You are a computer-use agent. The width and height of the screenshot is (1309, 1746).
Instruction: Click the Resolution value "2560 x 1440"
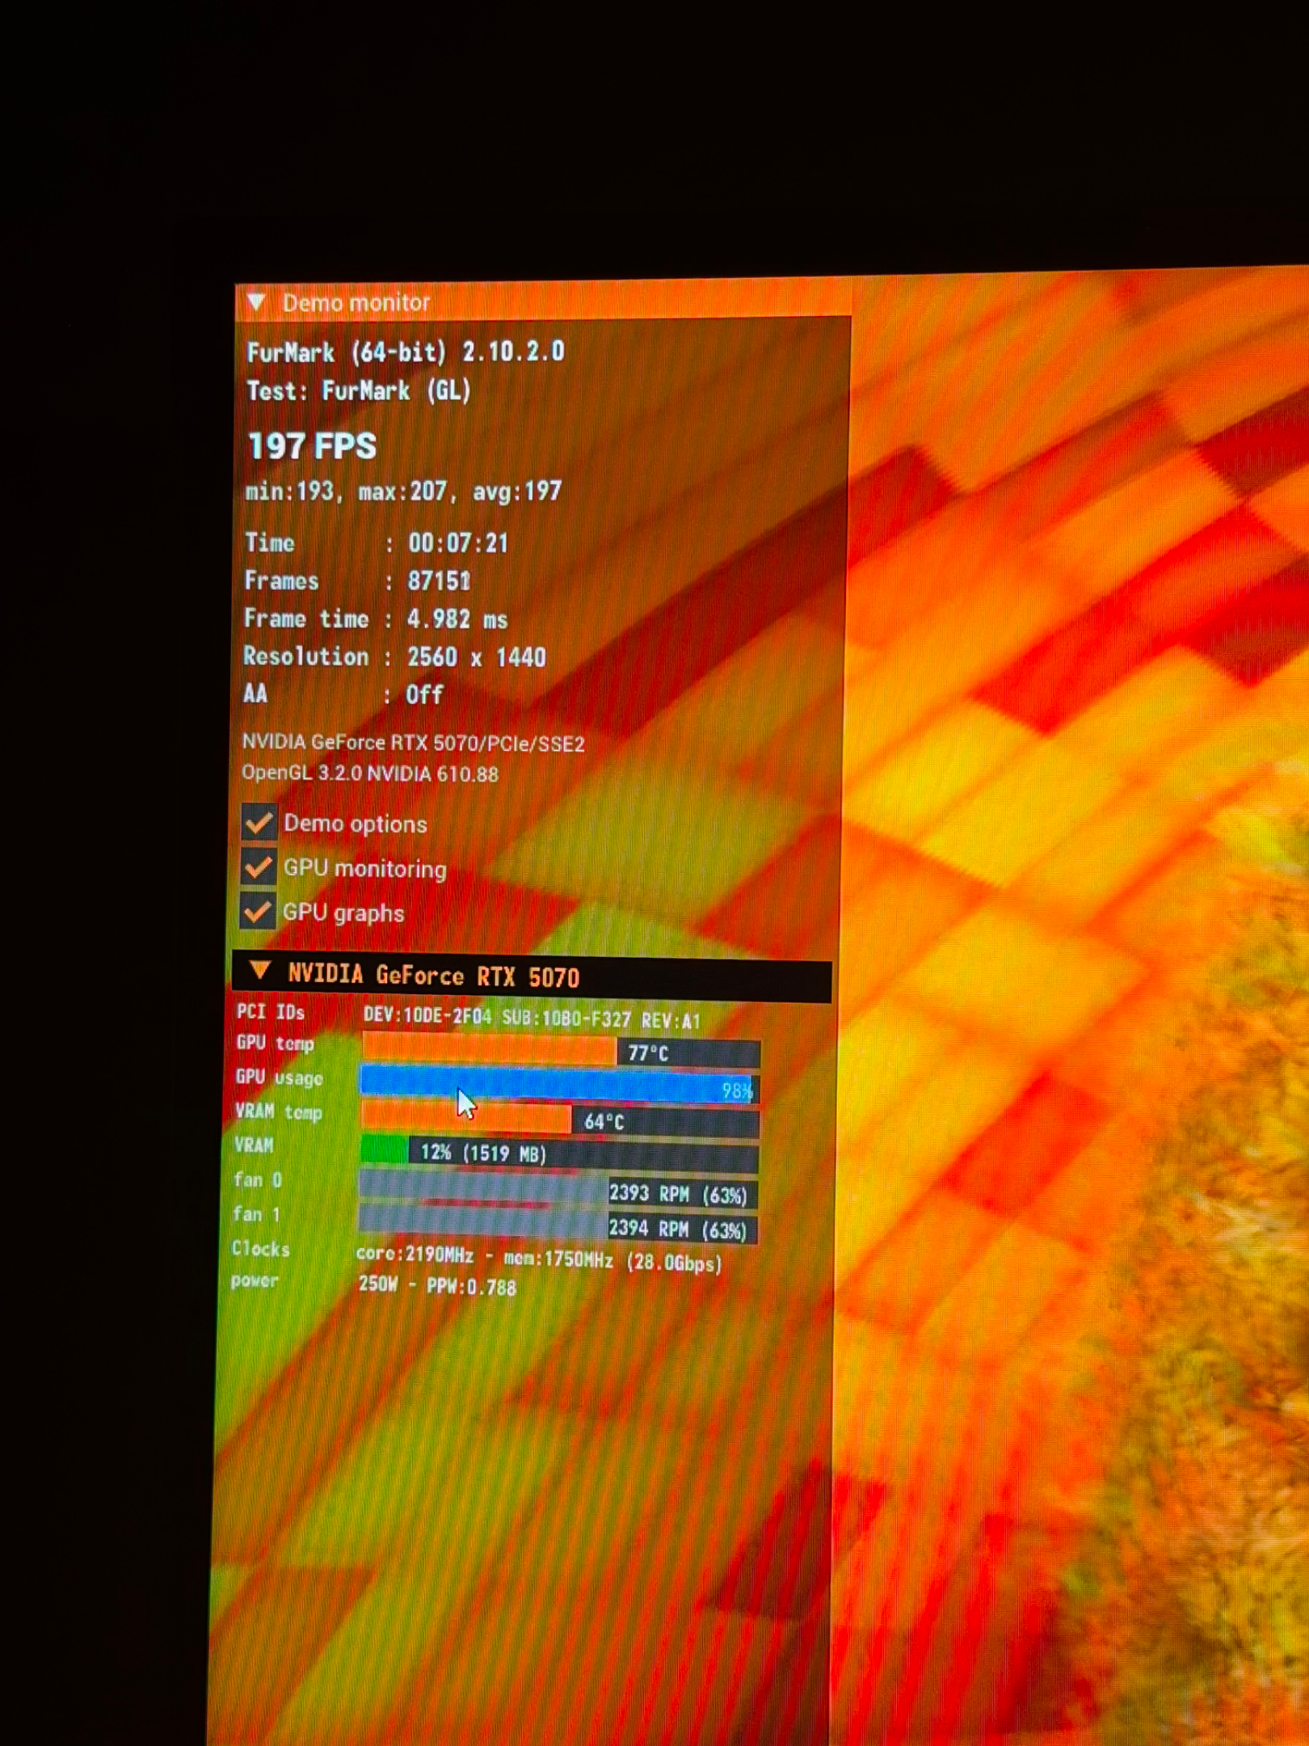476,657
